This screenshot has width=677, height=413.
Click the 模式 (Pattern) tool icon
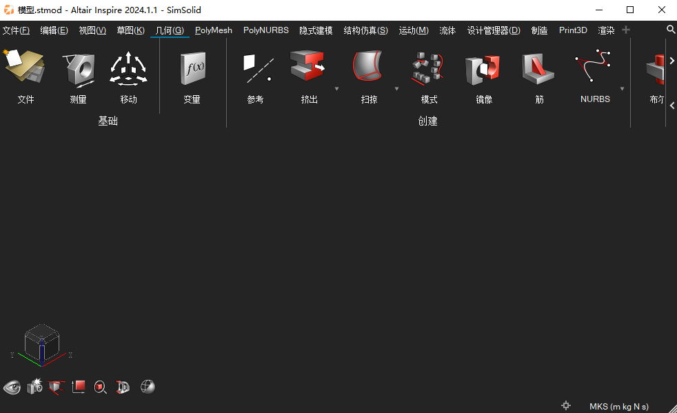pyautogui.click(x=429, y=68)
